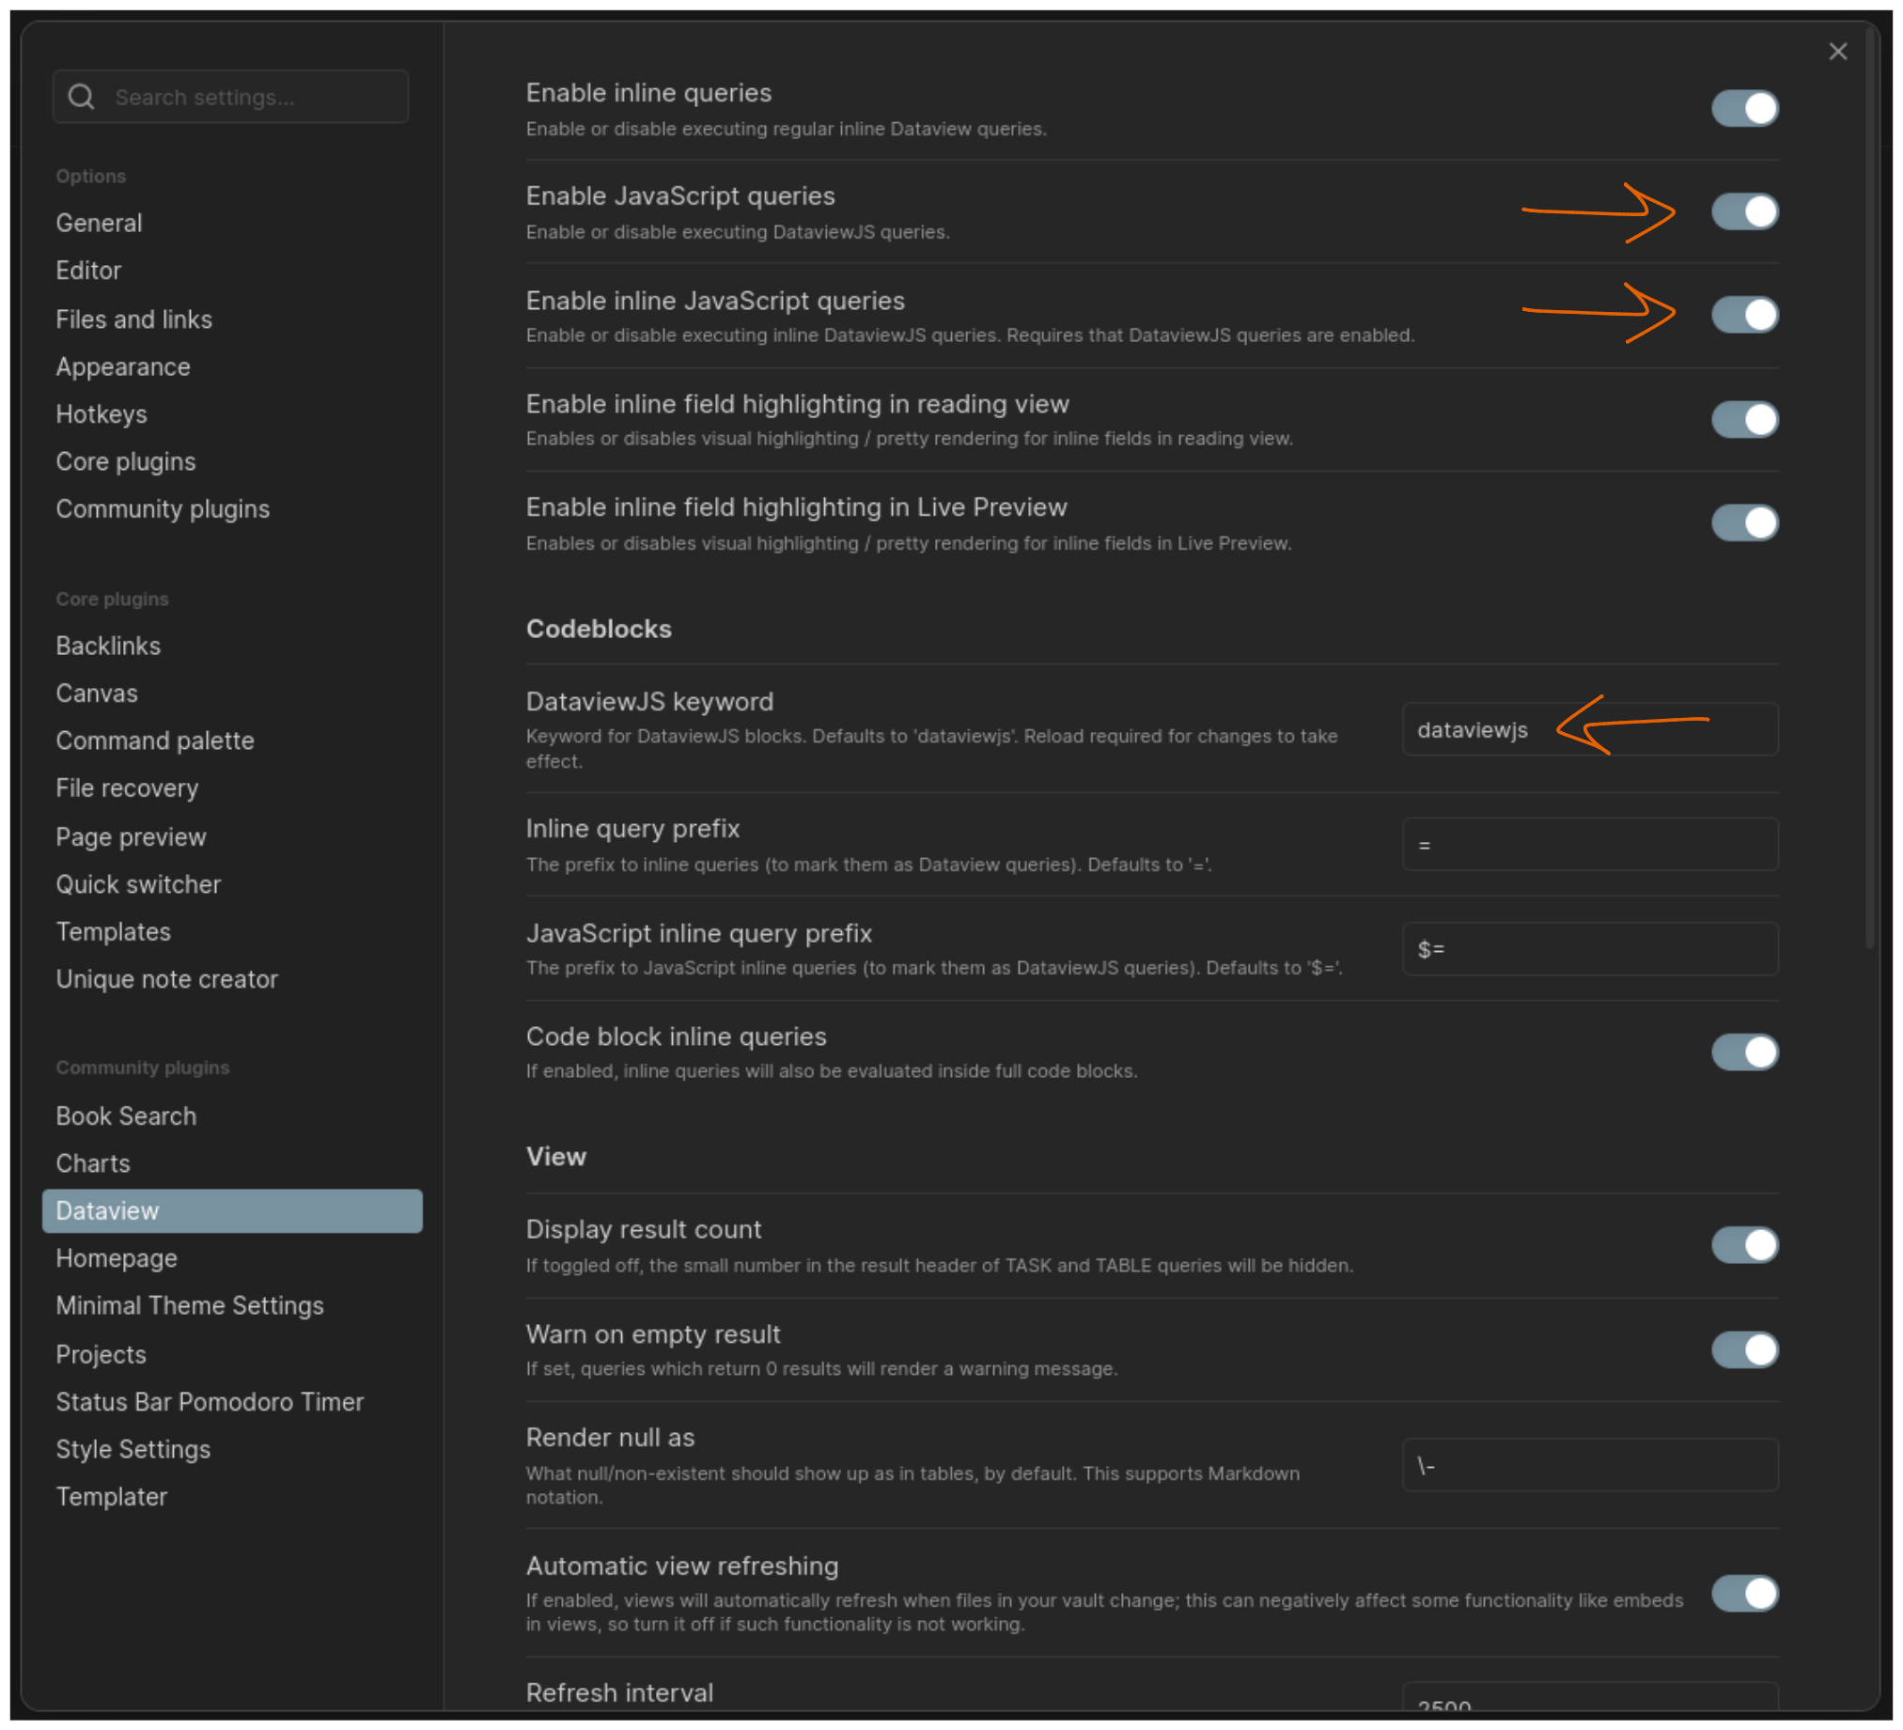The height and width of the screenshot is (1730, 1903).
Task: Close the settings dialog
Action: click(x=1837, y=52)
